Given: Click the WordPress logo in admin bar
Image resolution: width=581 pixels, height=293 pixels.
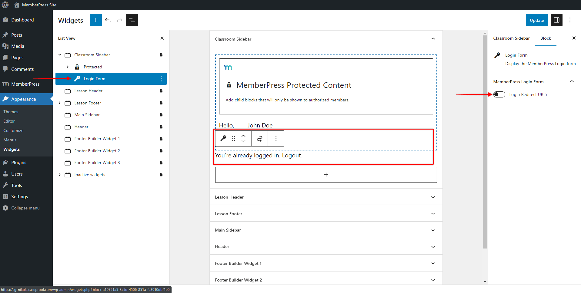Looking at the screenshot, I should 5,5.
